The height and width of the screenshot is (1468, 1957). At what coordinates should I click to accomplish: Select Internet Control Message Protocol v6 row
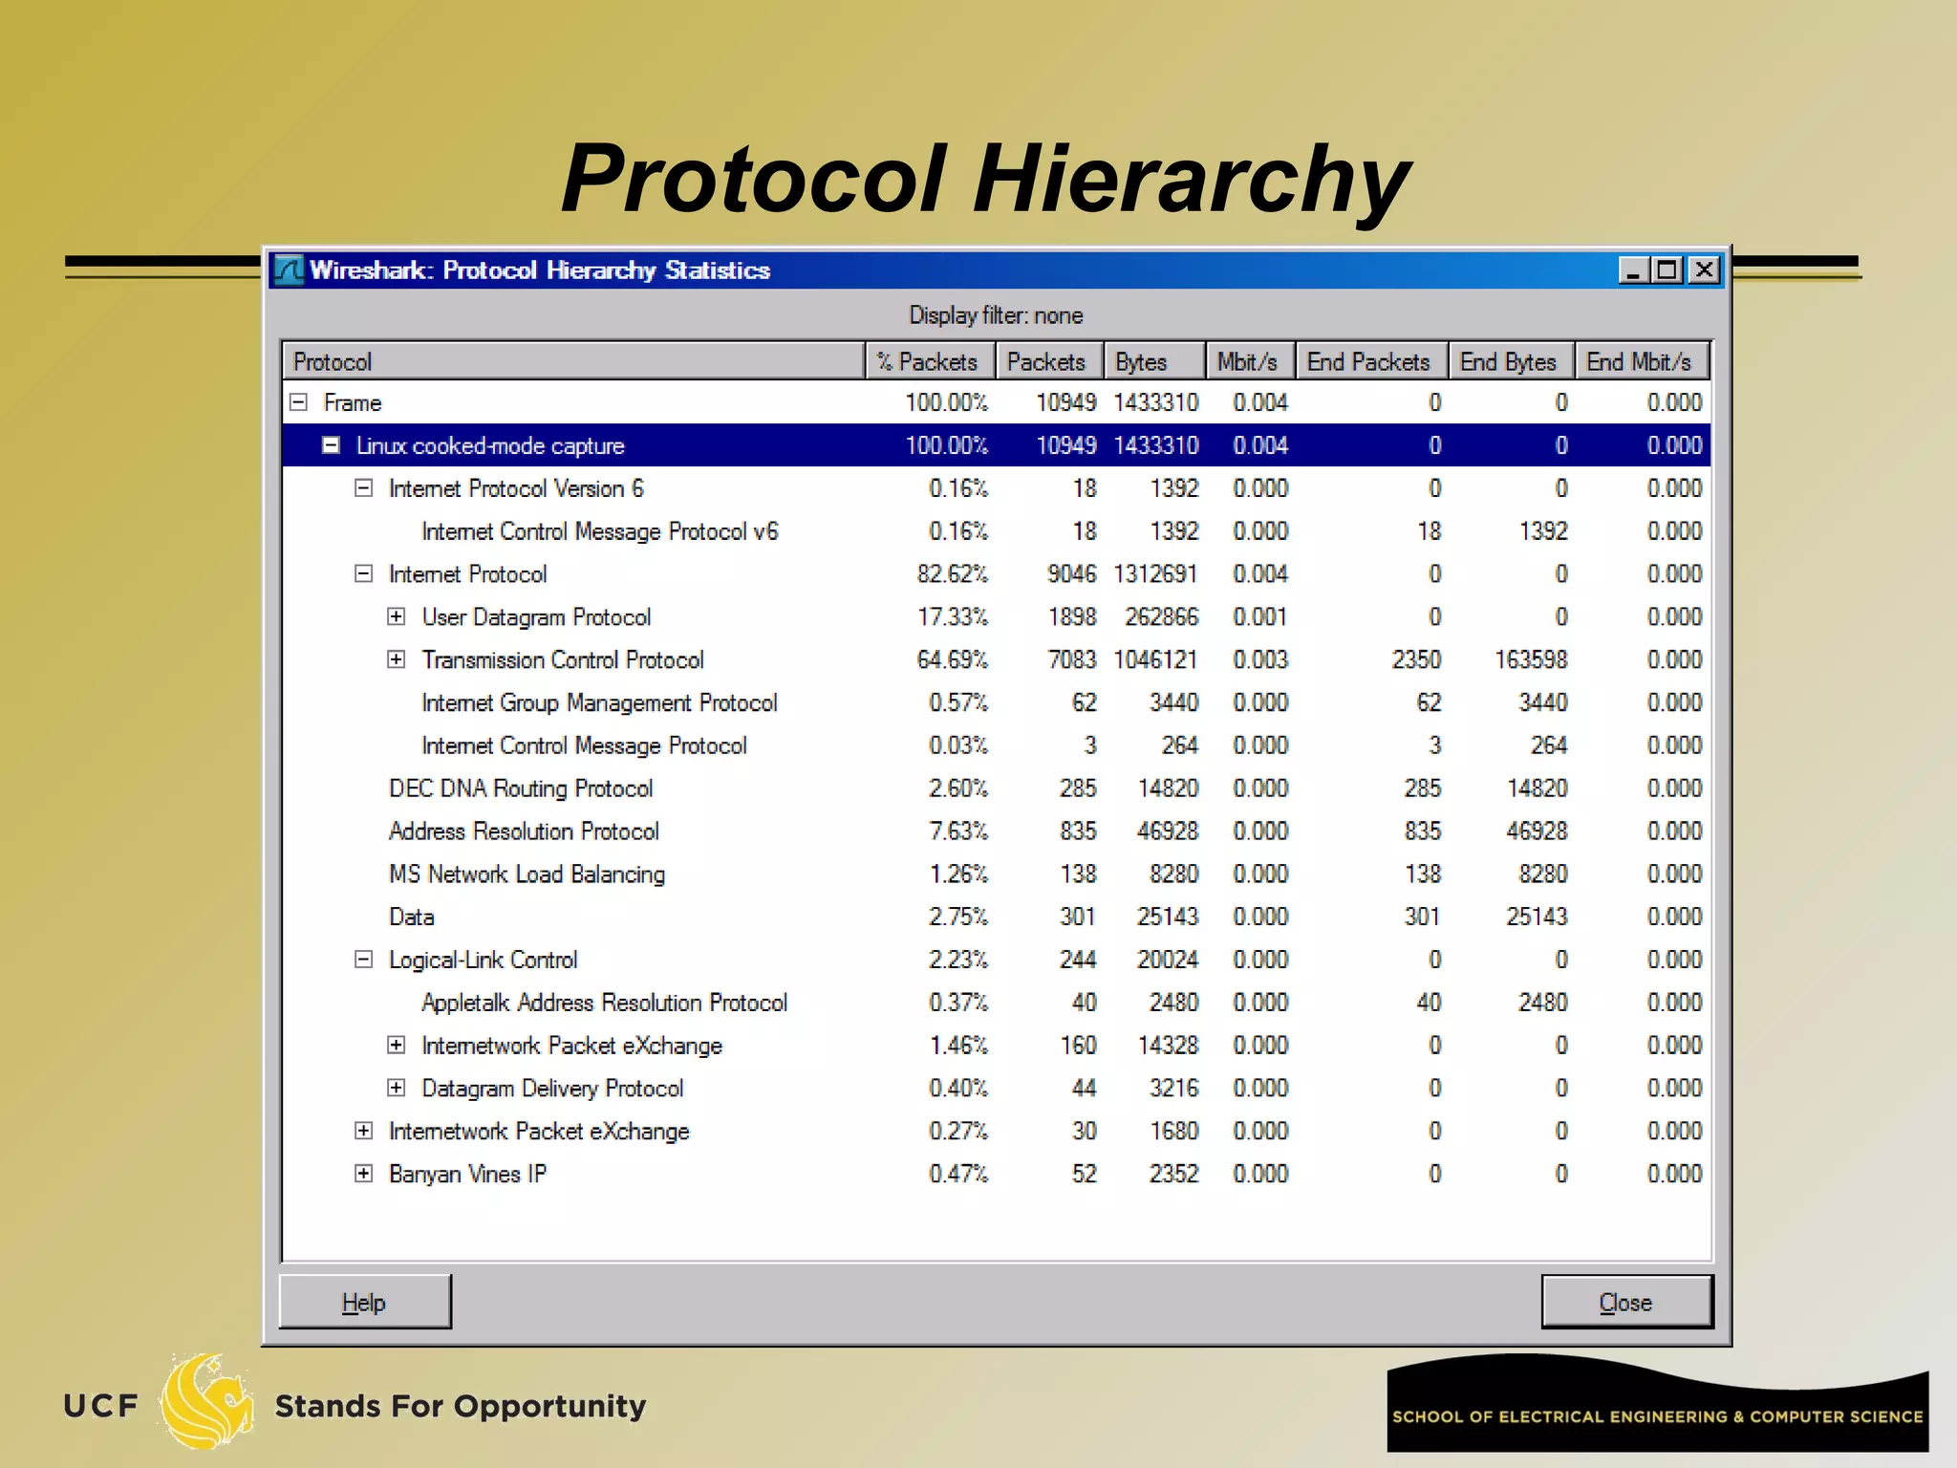[997, 531]
